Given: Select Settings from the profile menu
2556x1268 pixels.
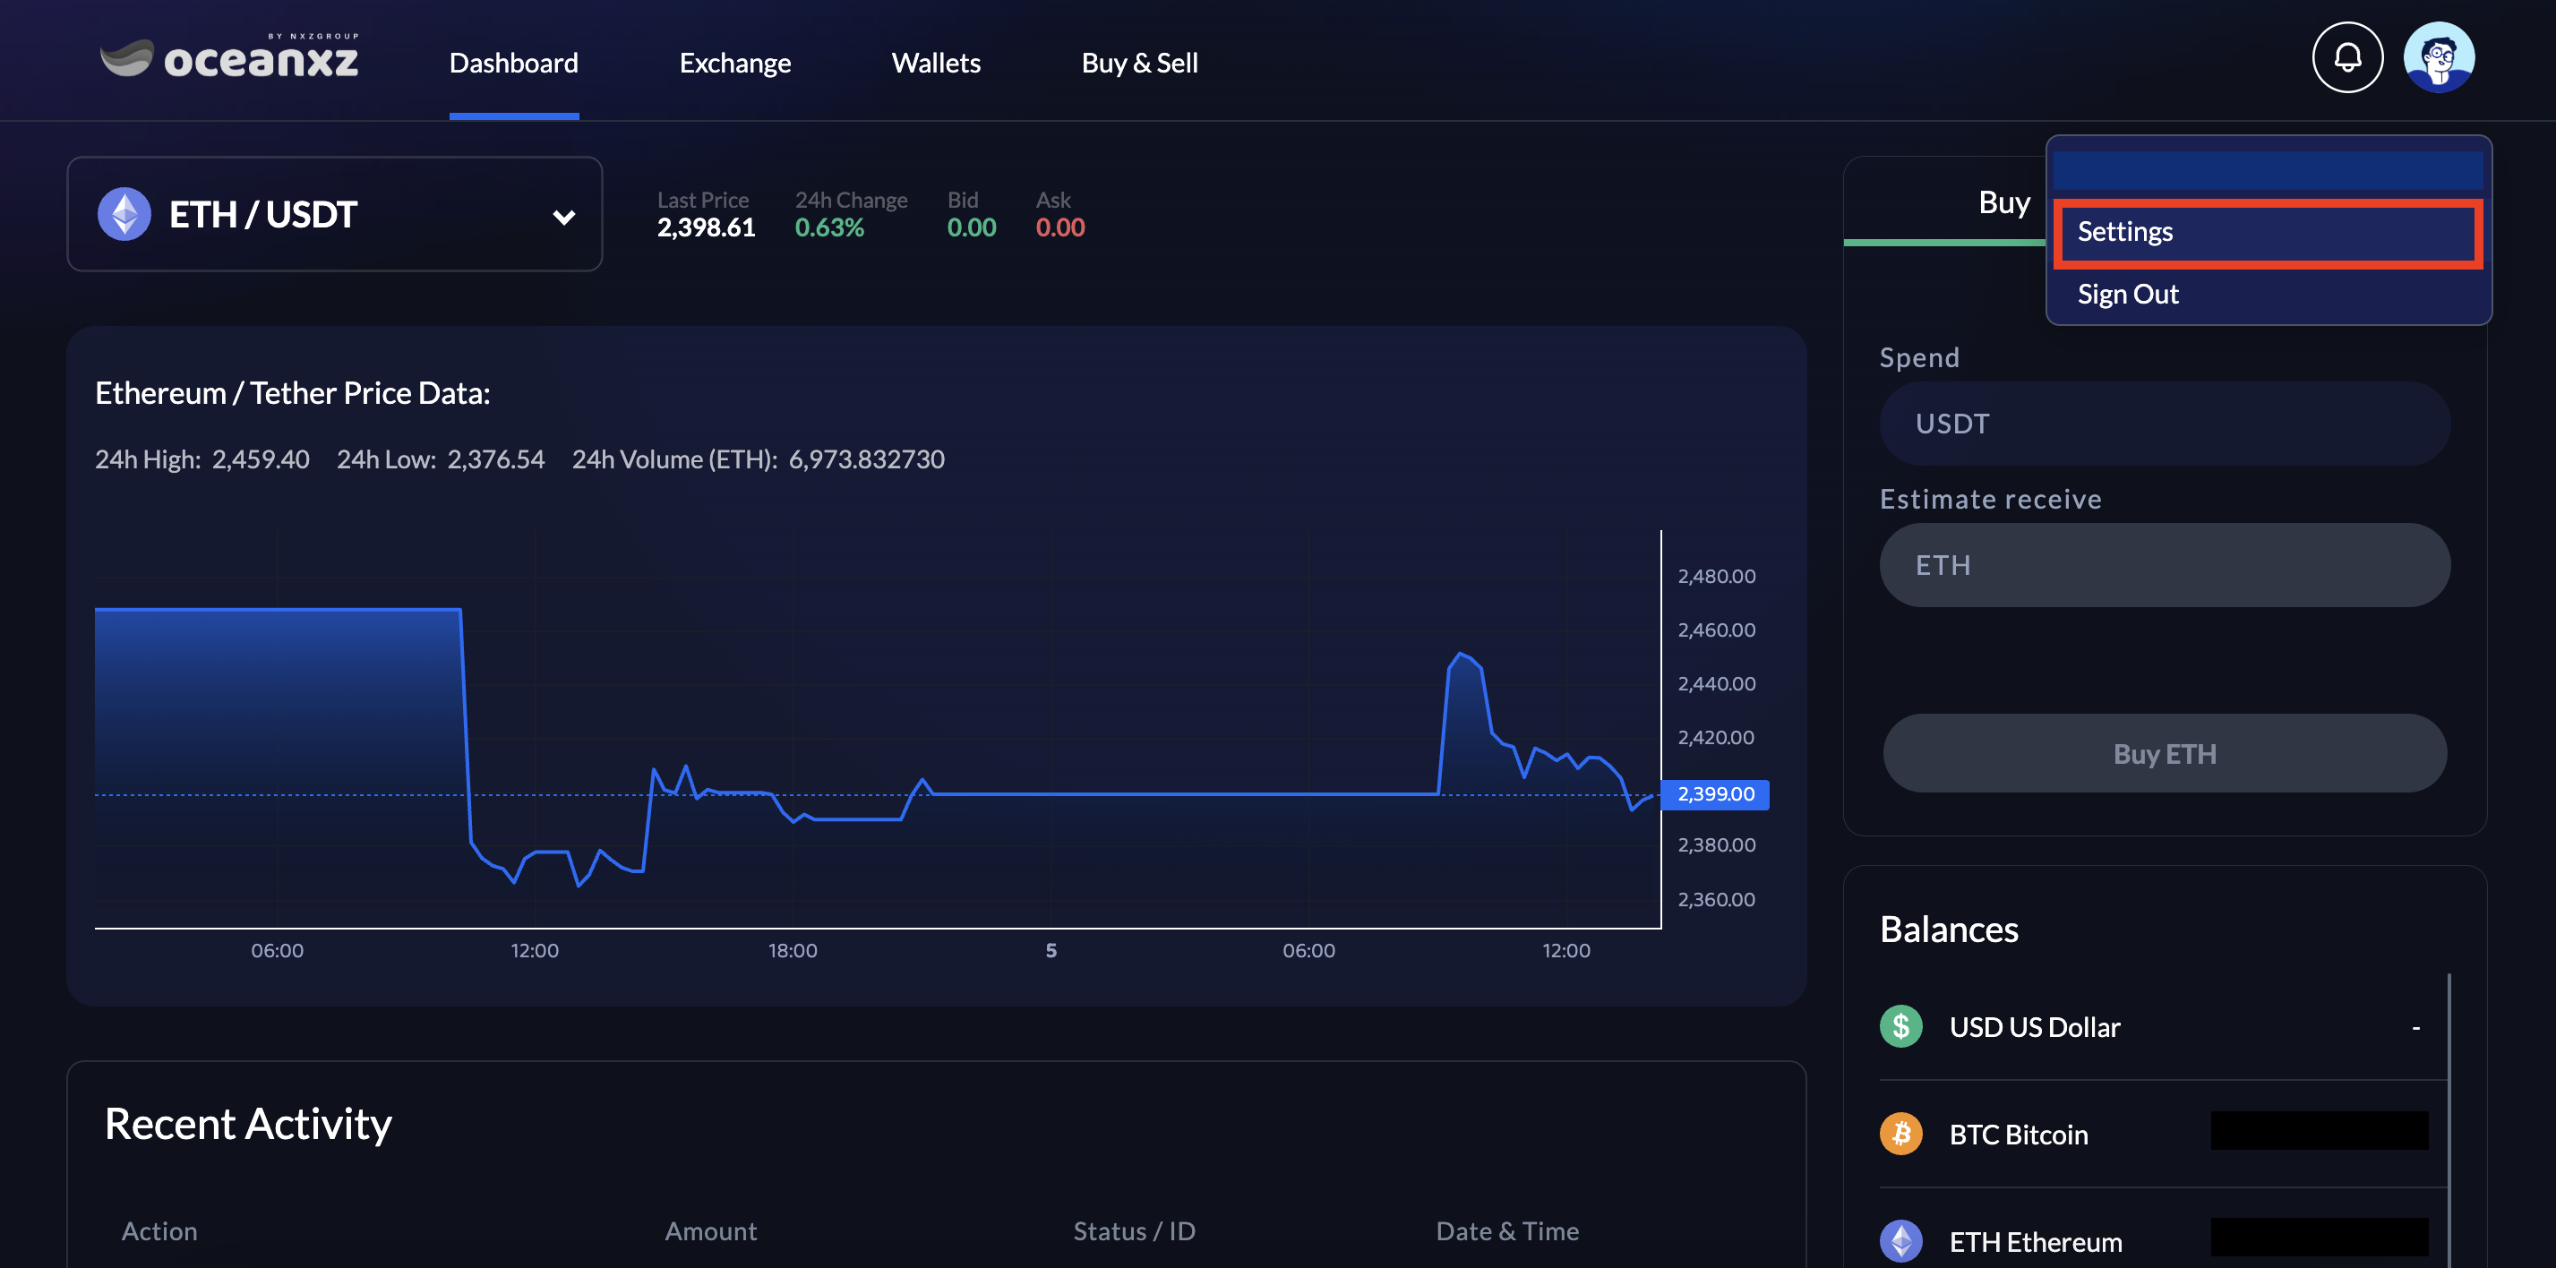Looking at the screenshot, I should pos(2266,232).
